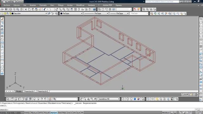Open the Archivo menu

point(7,5)
